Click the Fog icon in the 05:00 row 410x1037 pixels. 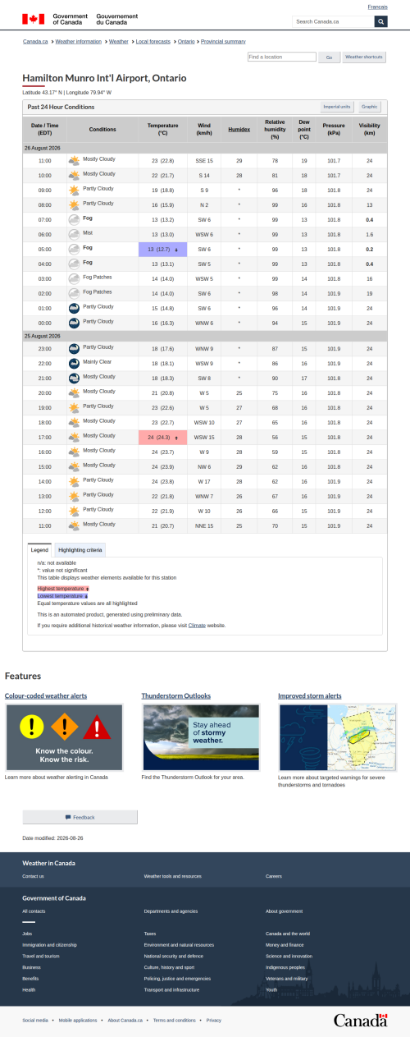click(74, 249)
